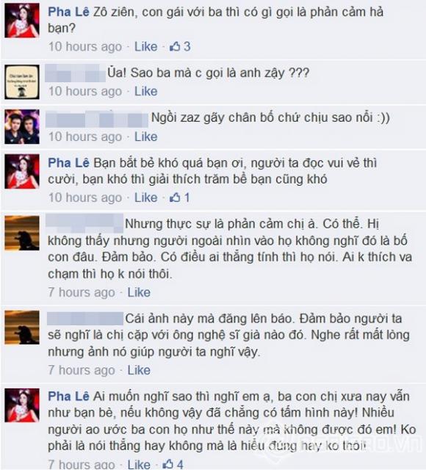Like the 'Bạn bắt bẻ khó quá' comment
The height and width of the screenshot is (470, 426).
coord(145,198)
